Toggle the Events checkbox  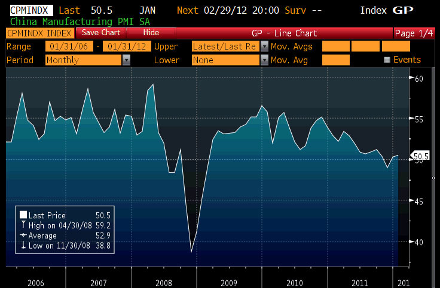386,60
